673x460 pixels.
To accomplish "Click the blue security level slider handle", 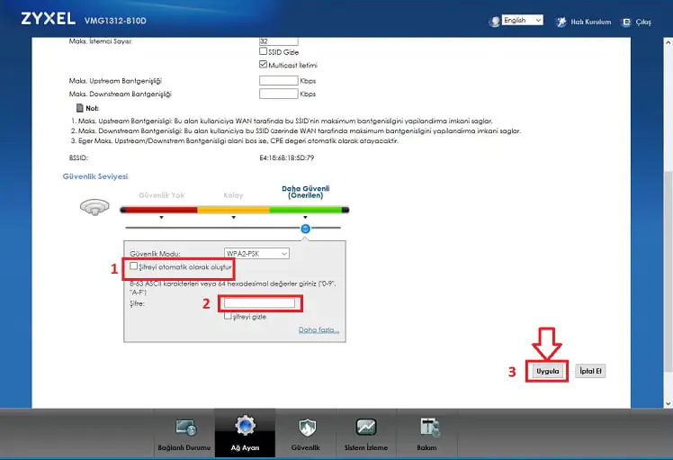I will point(305,229).
